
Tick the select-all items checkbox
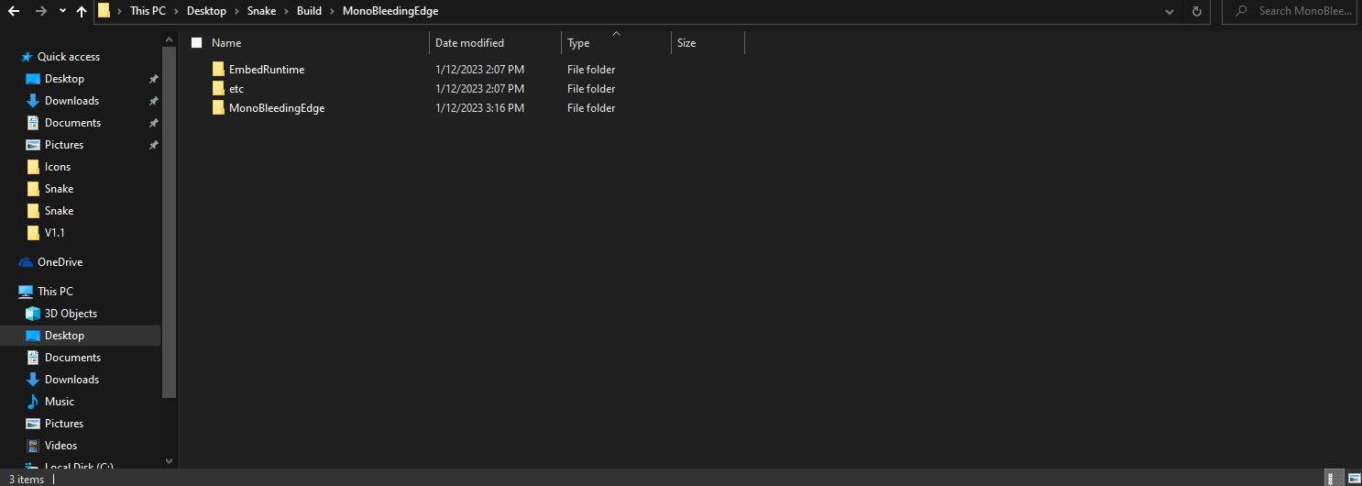pos(196,43)
